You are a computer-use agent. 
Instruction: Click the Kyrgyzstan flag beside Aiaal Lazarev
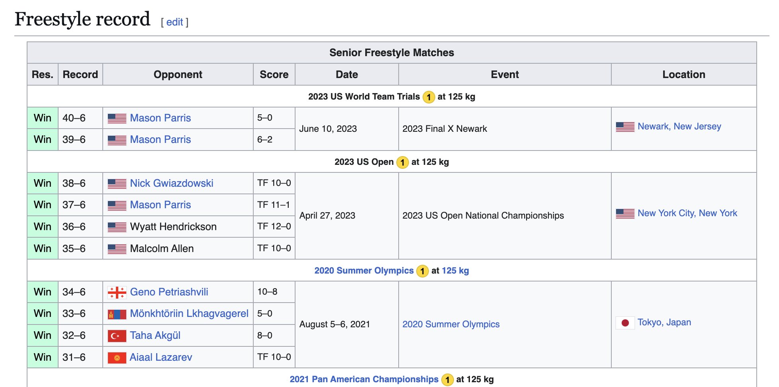click(117, 358)
